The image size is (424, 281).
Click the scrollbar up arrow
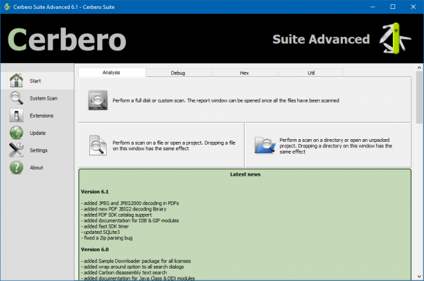click(419, 68)
